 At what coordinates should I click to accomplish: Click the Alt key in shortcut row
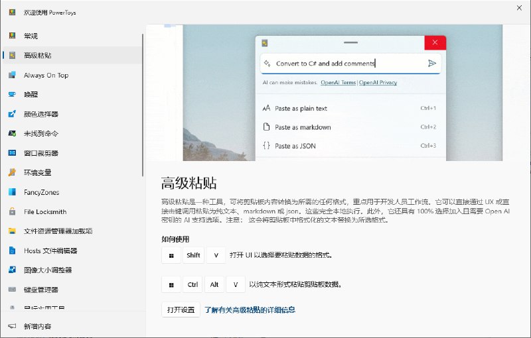tap(214, 284)
